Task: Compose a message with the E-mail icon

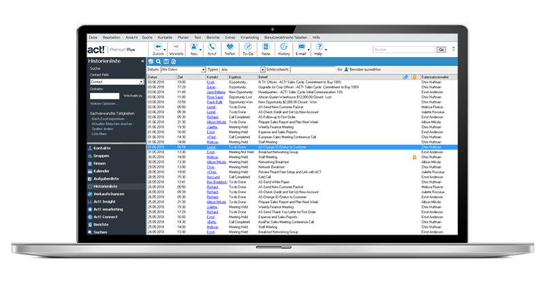Action: (301, 46)
